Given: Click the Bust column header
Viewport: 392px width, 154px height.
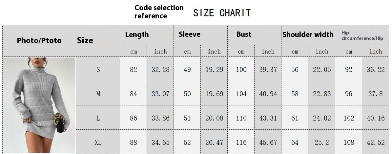Looking at the screenshot, I should 254,35.
